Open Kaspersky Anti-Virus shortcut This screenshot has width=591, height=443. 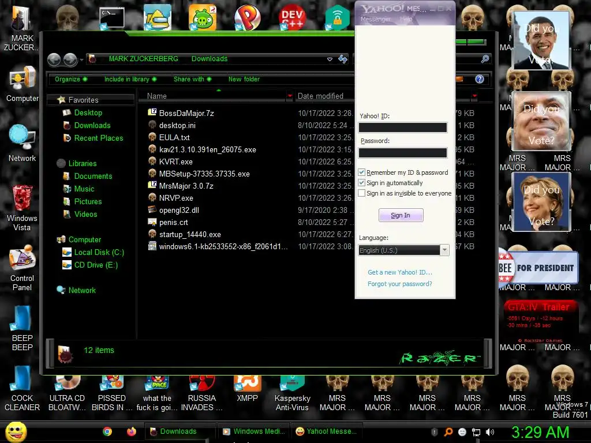(x=292, y=393)
